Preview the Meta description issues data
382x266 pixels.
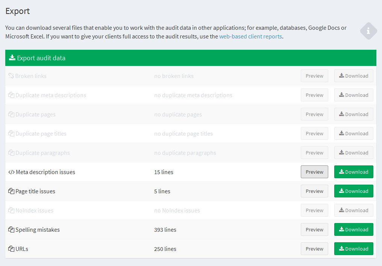click(314, 172)
